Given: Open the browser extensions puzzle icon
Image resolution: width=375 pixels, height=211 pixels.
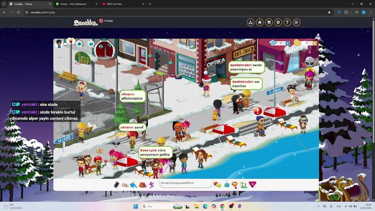Looking at the screenshot, I should [346, 12].
